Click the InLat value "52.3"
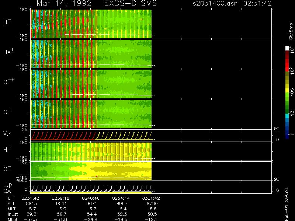The image size is (295, 221). pyautogui.click(x=122, y=214)
